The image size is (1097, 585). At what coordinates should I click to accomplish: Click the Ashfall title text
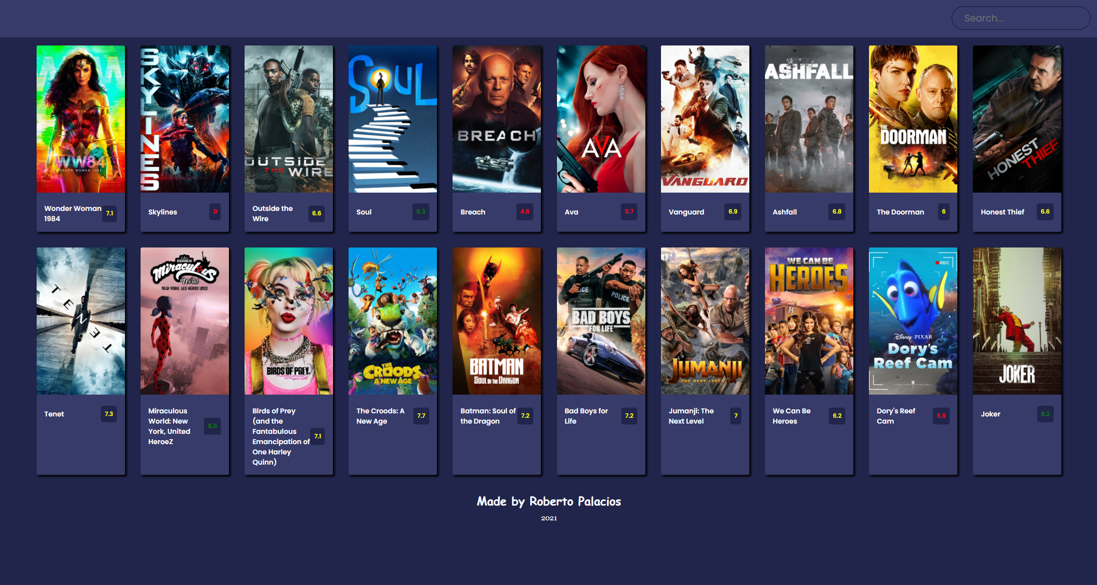pos(785,212)
